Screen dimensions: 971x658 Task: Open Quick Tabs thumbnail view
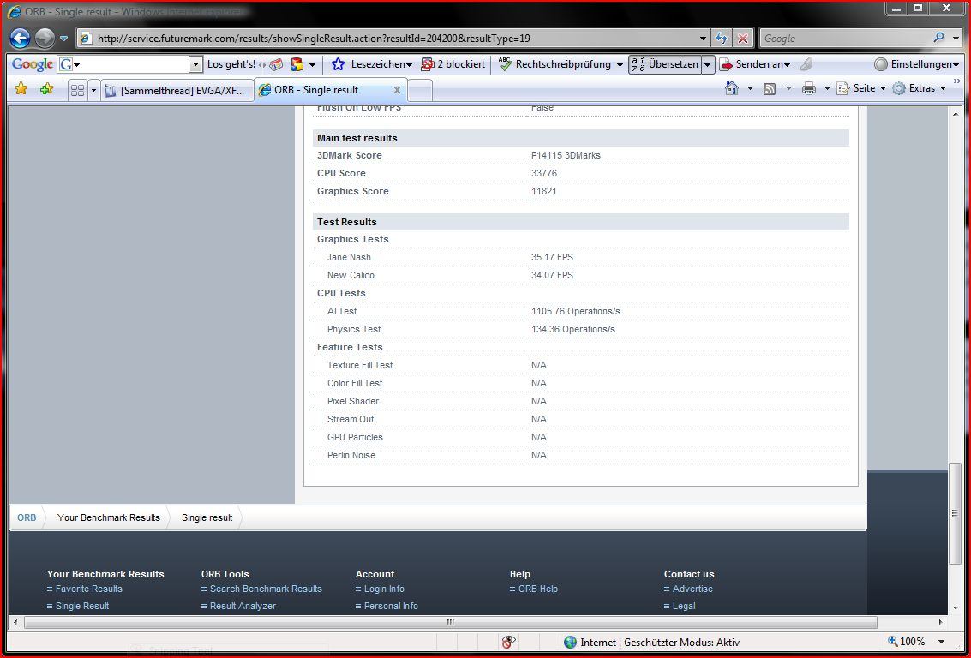point(77,90)
